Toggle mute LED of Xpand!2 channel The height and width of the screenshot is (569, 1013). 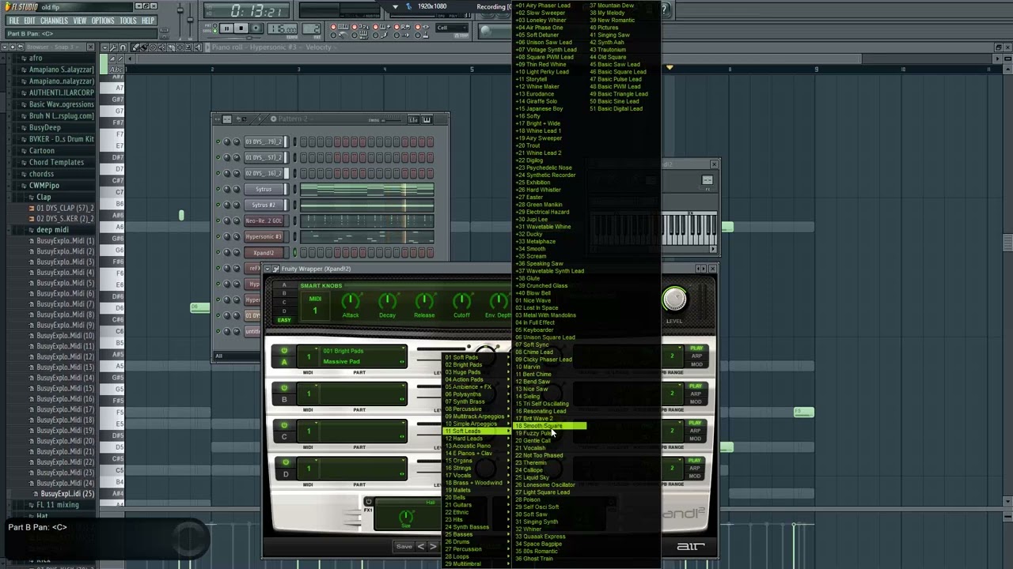[218, 252]
